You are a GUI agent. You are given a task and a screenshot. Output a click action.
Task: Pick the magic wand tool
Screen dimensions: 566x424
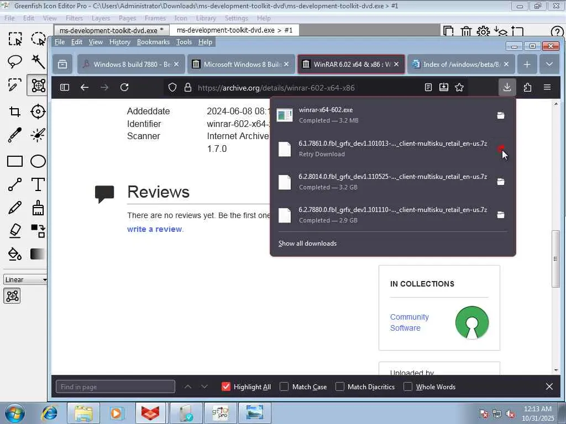pos(38,62)
